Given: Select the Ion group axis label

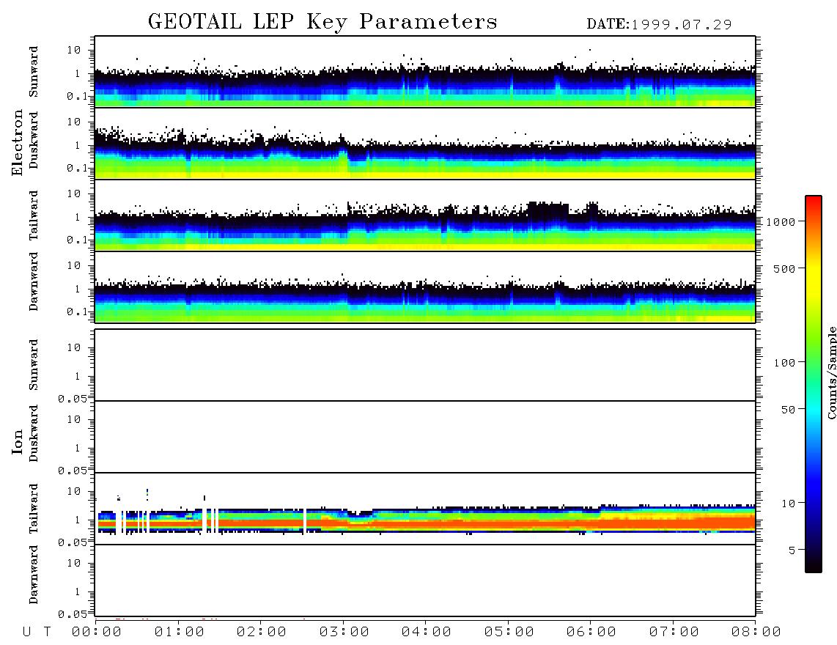Looking at the screenshot, I should (x=18, y=441).
